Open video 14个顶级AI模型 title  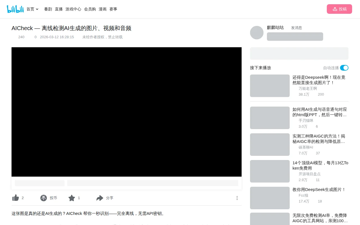[320, 165]
